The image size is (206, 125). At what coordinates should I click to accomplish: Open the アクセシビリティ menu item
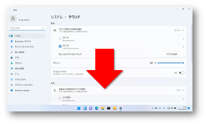point(20,79)
